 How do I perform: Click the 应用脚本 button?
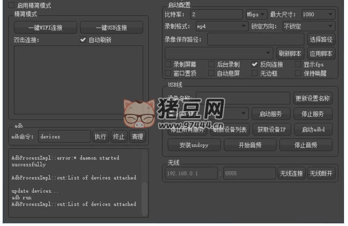point(321,53)
